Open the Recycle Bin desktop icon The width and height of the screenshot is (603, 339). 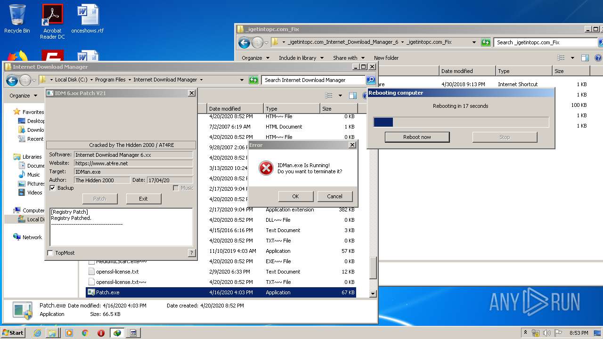point(17,19)
